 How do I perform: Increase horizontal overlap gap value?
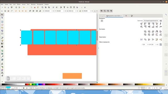point(149,44)
